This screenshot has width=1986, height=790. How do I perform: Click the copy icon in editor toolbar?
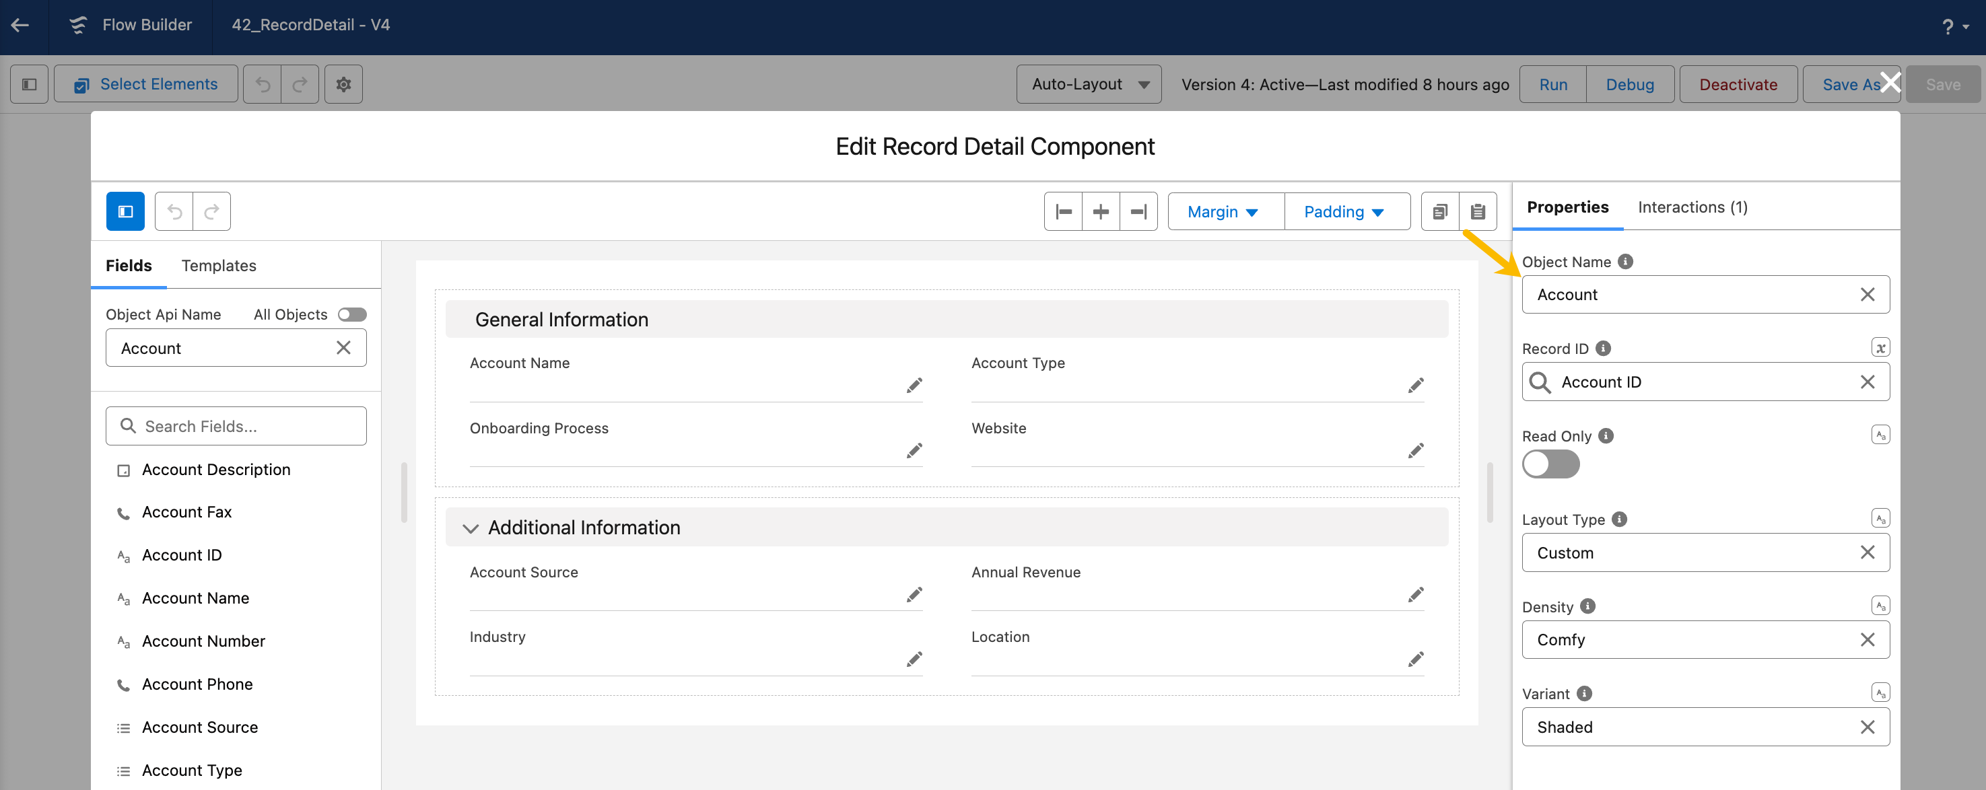1439,212
